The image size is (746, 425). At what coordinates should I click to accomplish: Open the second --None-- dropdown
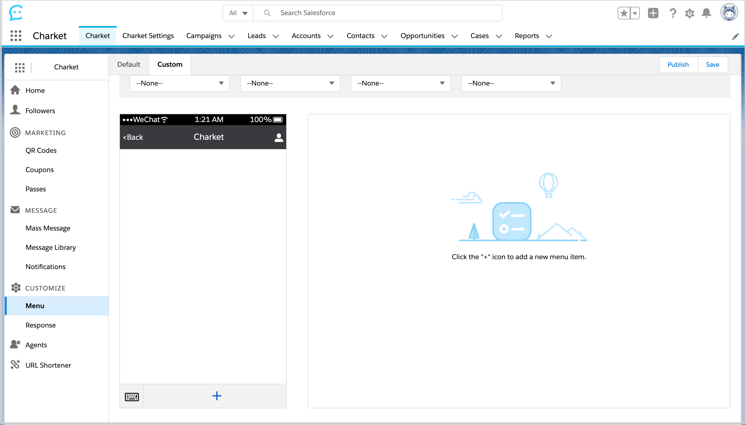pyautogui.click(x=290, y=83)
